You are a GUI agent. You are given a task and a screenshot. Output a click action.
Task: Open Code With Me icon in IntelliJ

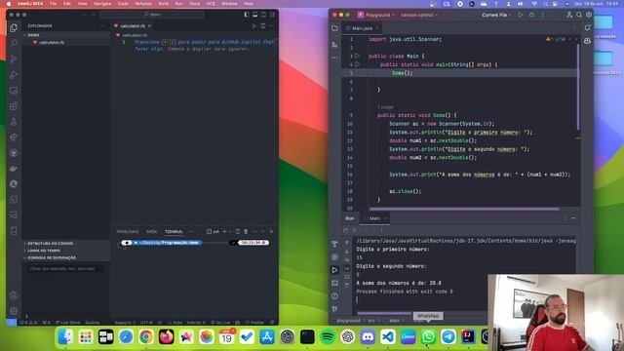(569, 15)
